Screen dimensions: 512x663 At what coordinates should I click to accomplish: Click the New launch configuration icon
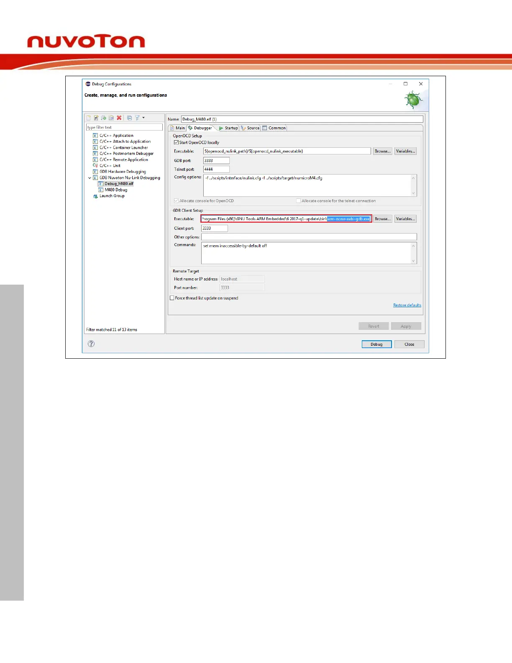(x=89, y=118)
